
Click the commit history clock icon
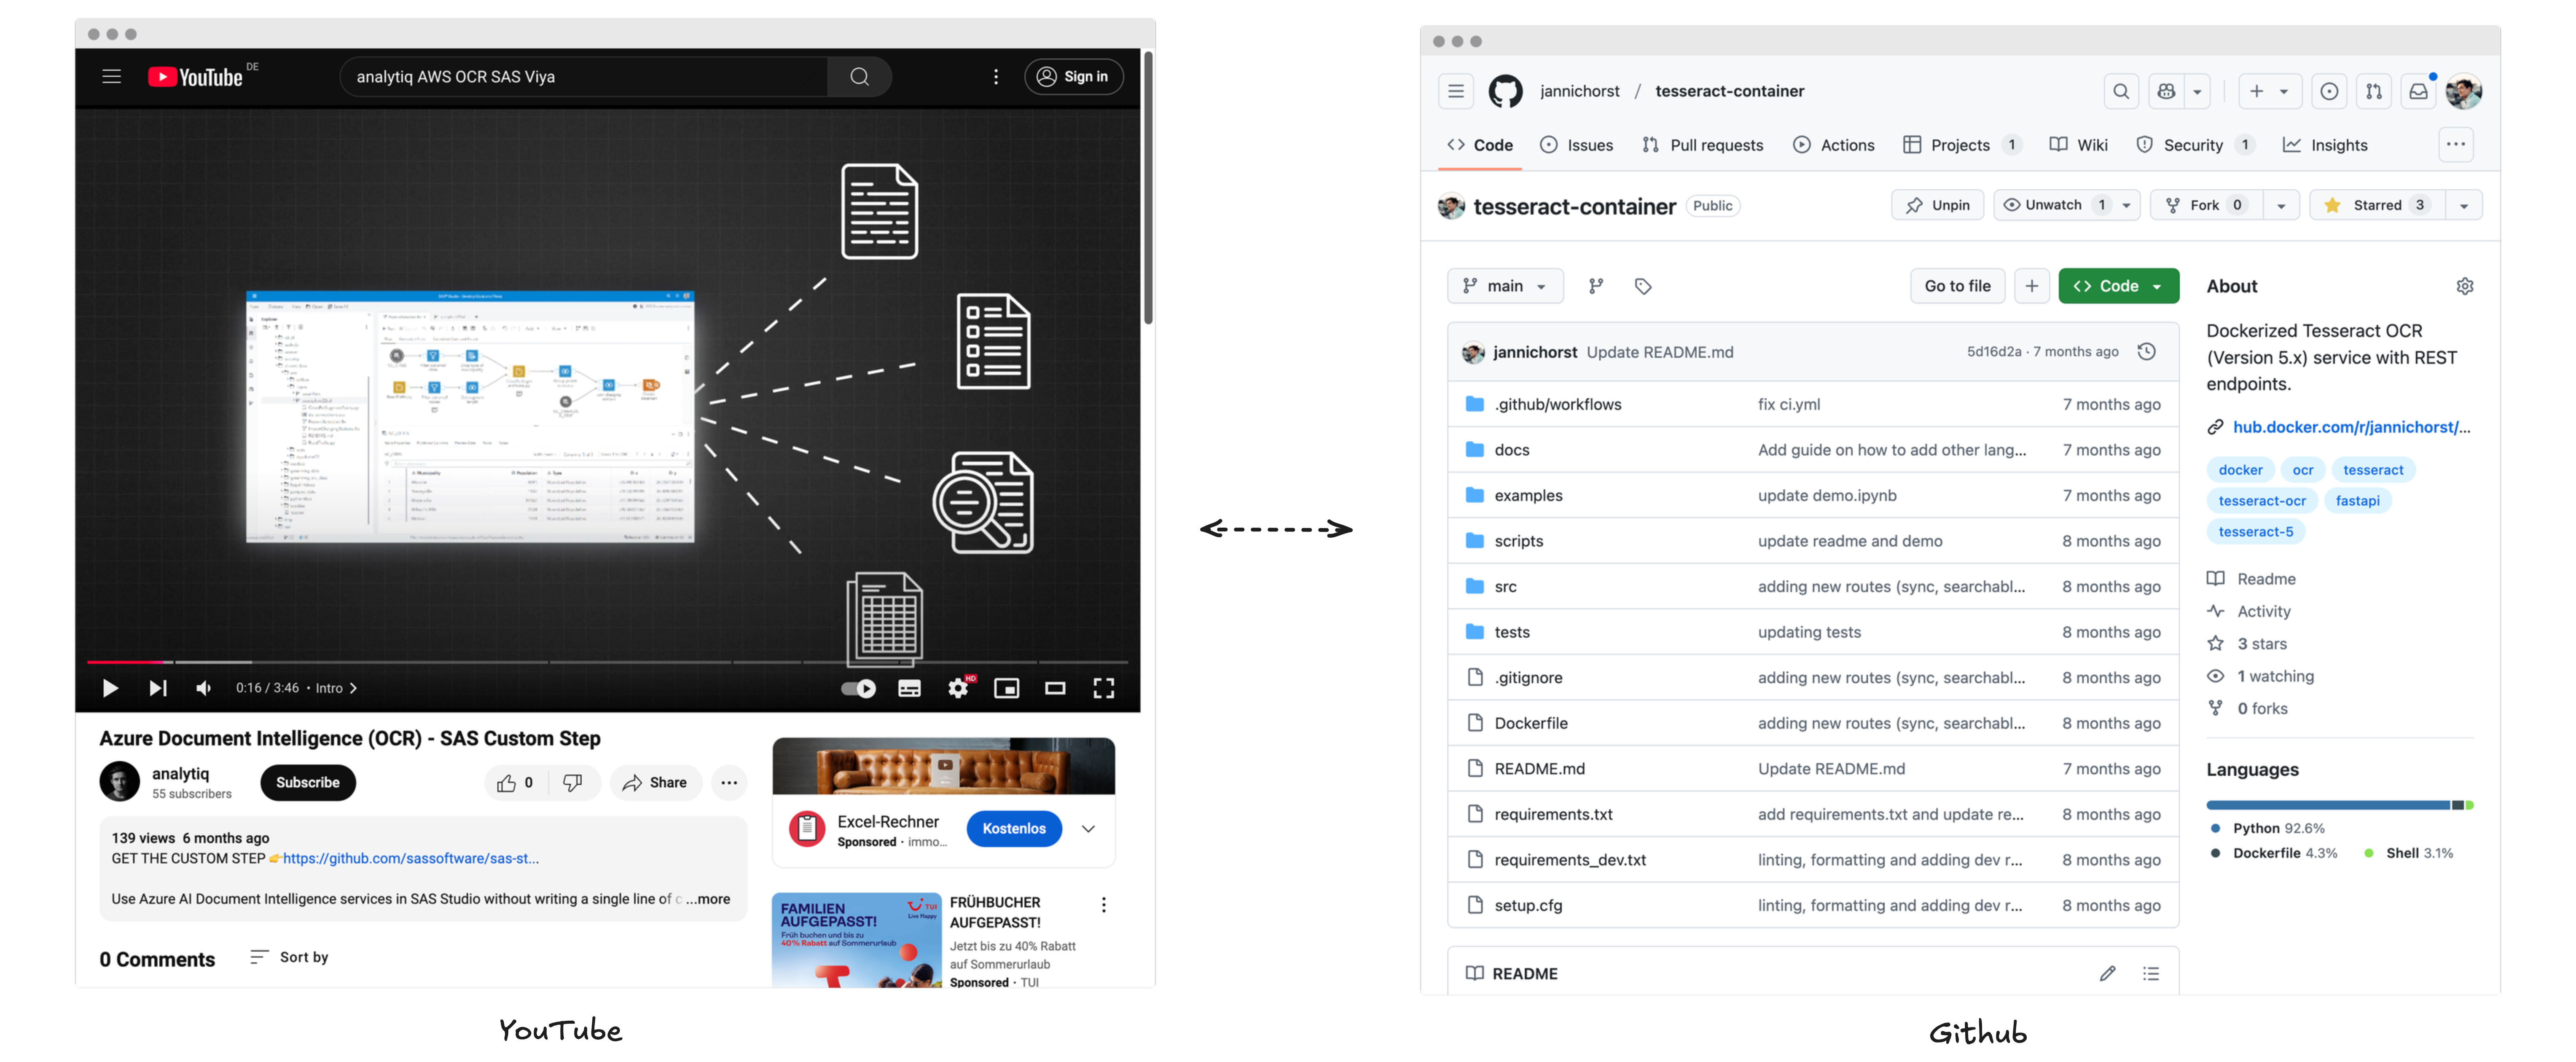coord(2146,352)
